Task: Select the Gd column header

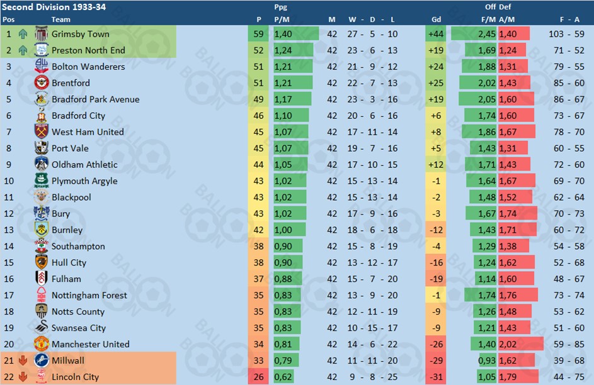Action: coord(436,20)
